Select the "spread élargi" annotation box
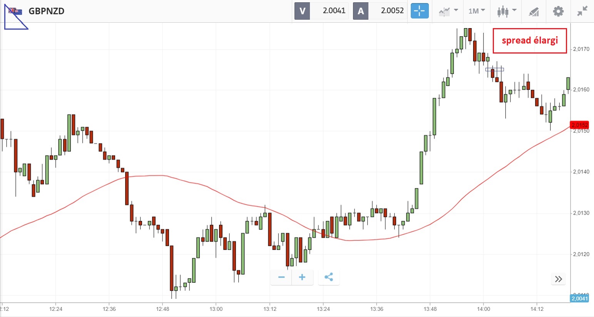The image size is (594, 317). (530, 40)
